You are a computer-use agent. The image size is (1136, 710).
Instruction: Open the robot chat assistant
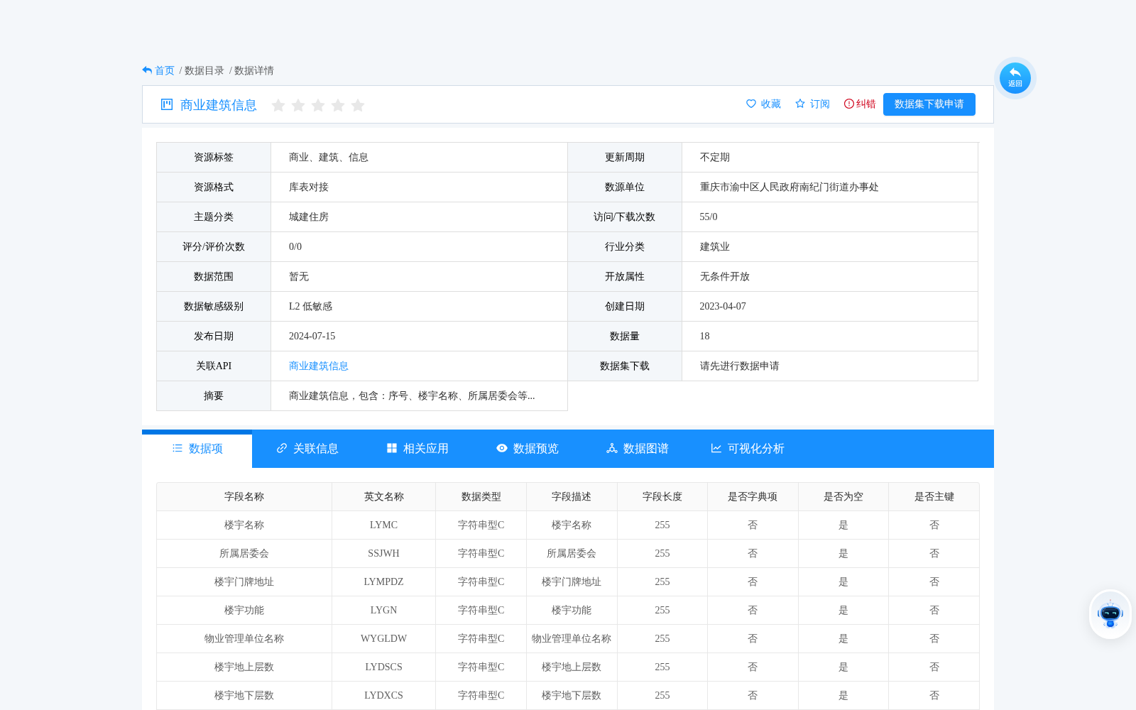point(1110,614)
